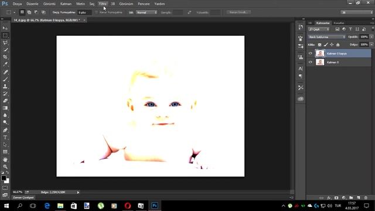Screen dimensions: 375x211
Task: Open the Stil Normal dropdown
Action: click(x=146, y=12)
